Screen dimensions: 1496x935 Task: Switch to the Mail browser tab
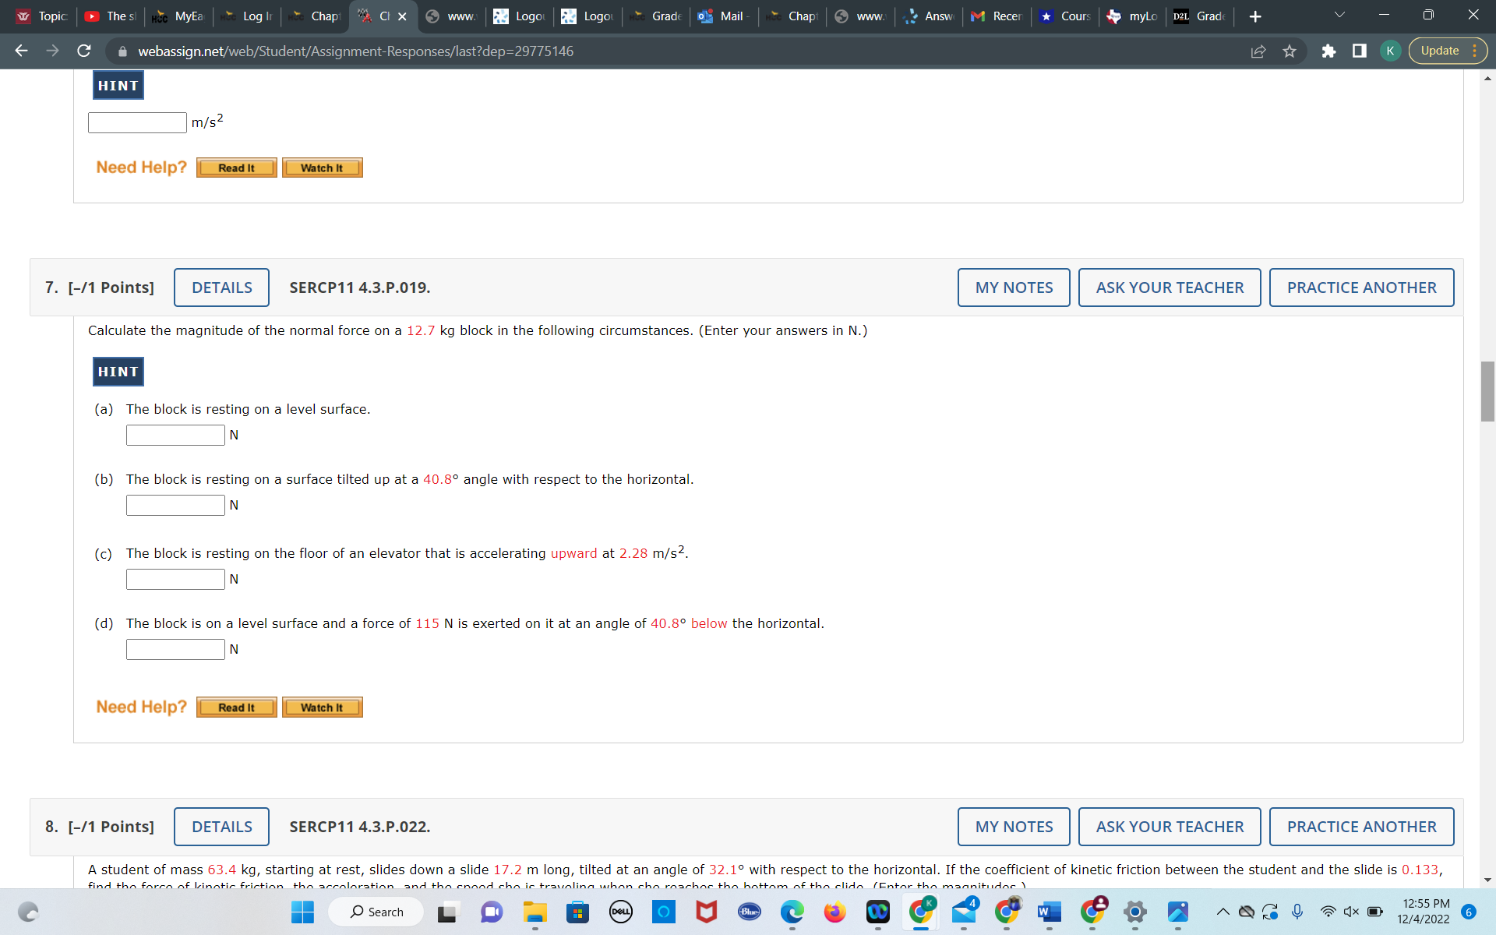click(x=725, y=16)
